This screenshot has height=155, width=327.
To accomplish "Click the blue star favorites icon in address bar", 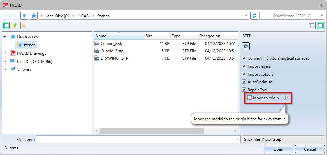I will 34,16.
